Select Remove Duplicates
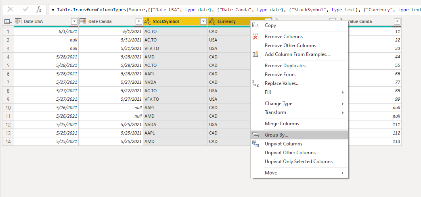Image resolution: width=421 pixels, height=197 pixels. 299,66
